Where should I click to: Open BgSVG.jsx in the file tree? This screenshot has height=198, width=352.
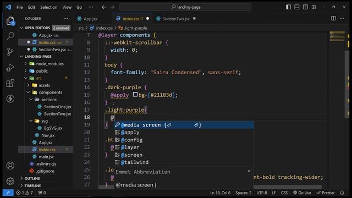[x=46, y=128]
